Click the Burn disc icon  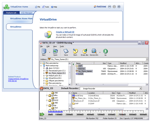[x=75, y=51]
